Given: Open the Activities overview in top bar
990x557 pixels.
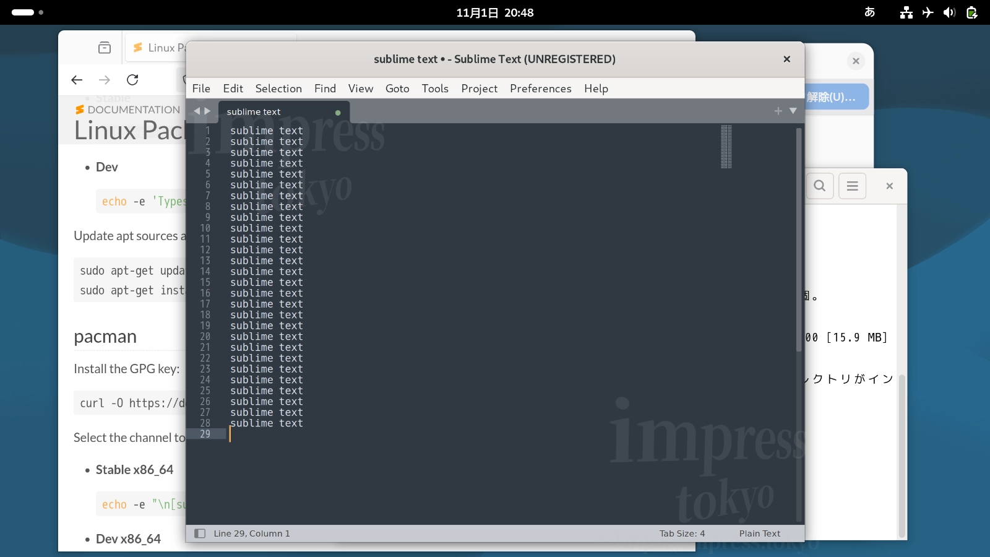Looking at the screenshot, I should pyautogui.click(x=27, y=12).
